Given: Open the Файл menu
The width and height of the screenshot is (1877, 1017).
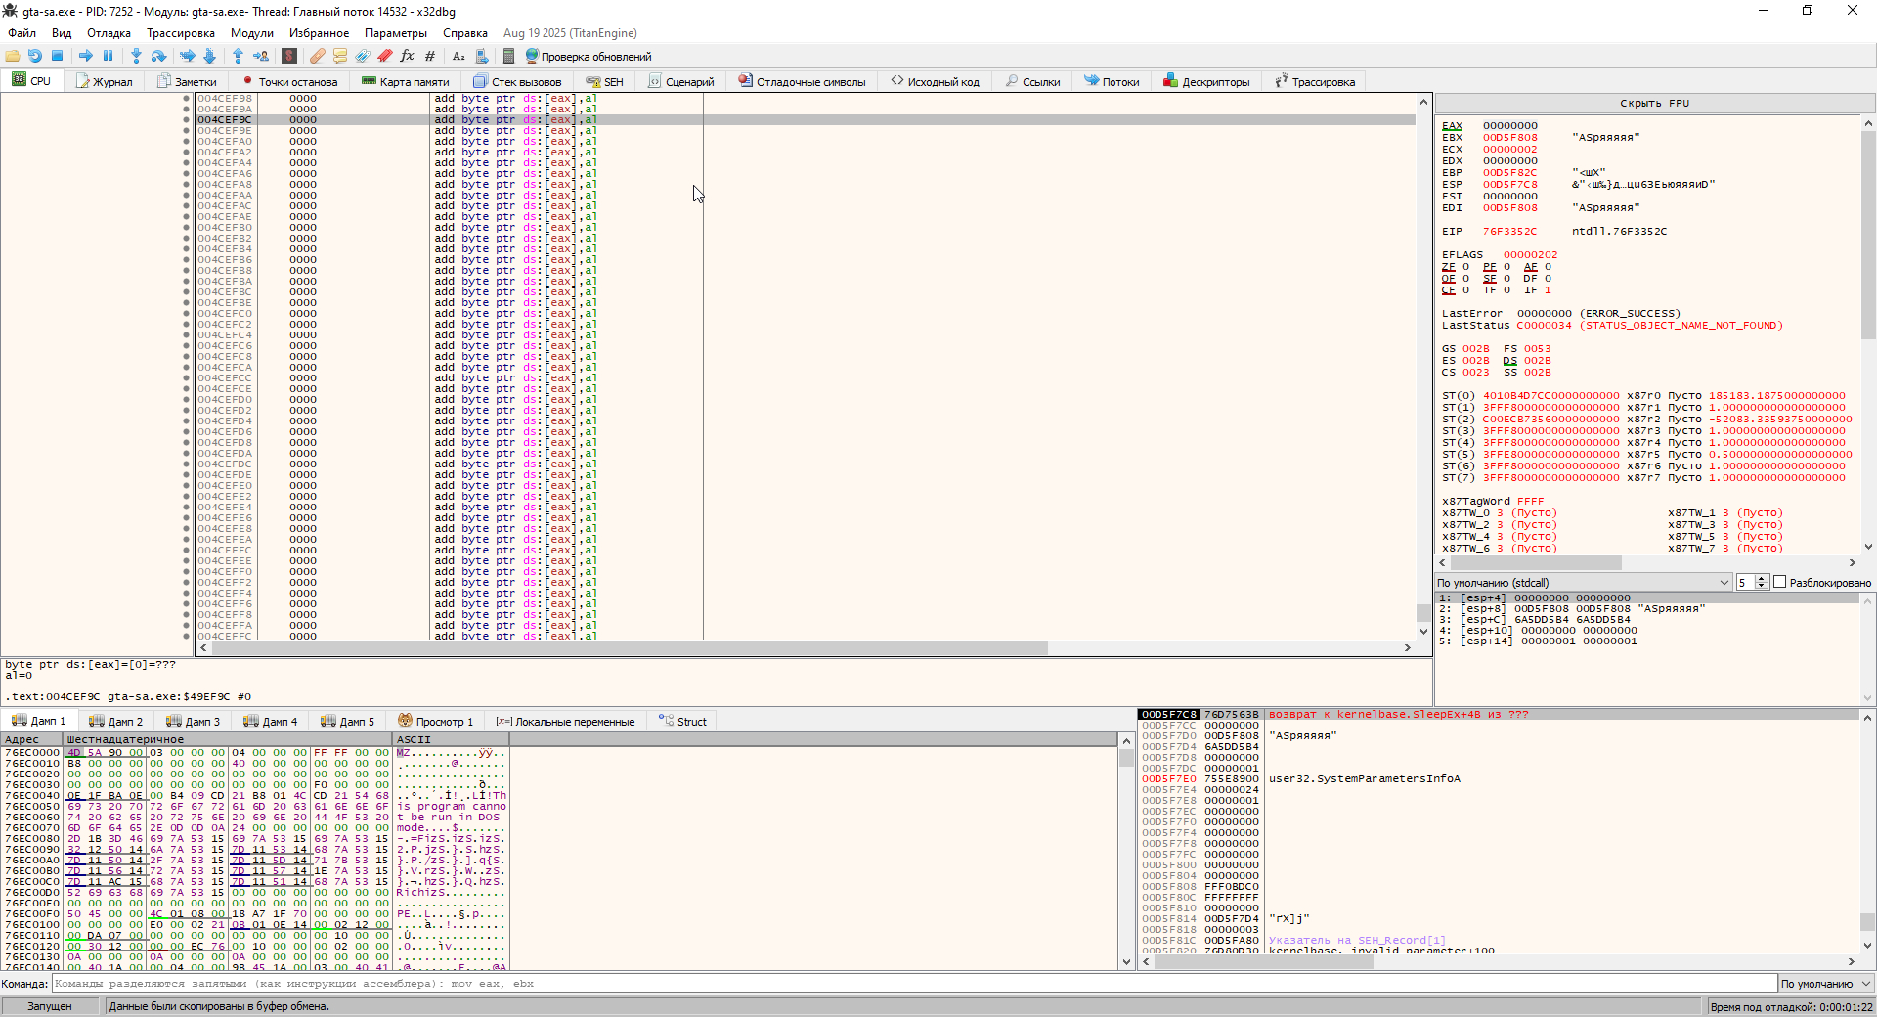Looking at the screenshot, I should (22, 33).
